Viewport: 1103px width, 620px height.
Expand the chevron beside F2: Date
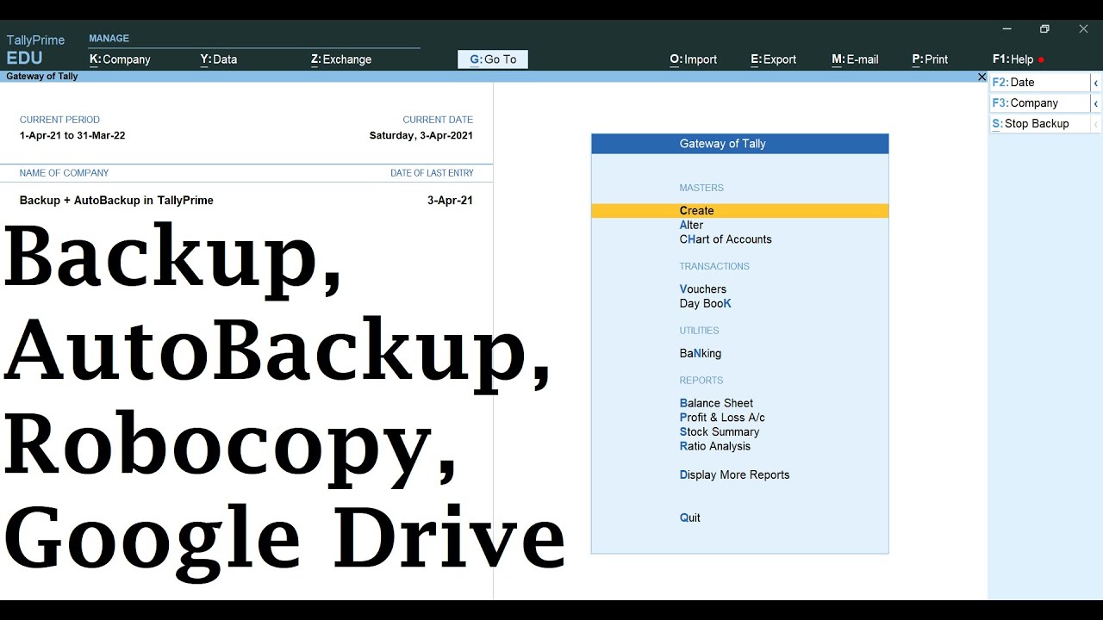pyautogui.click(x=1096, y=83)
